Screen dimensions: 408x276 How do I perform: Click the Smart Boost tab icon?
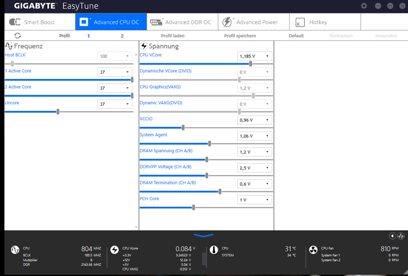[15, 22]
